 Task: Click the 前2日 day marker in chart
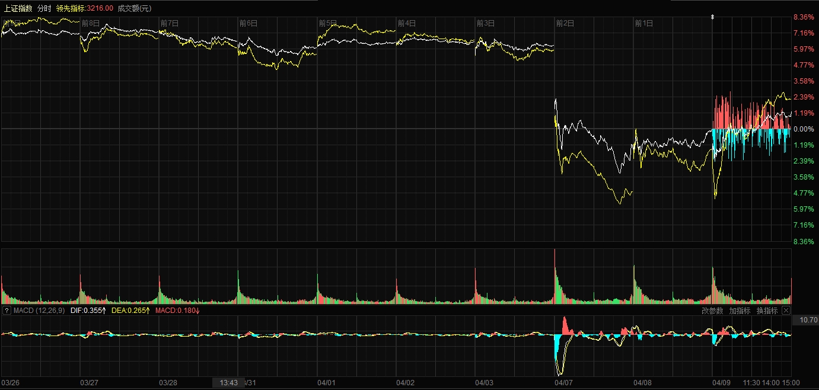[565, 23]
